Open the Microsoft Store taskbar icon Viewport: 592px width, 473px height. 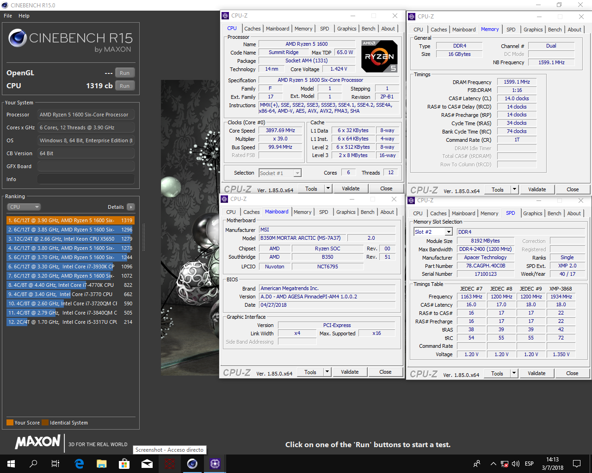click(x=124, y=464)
